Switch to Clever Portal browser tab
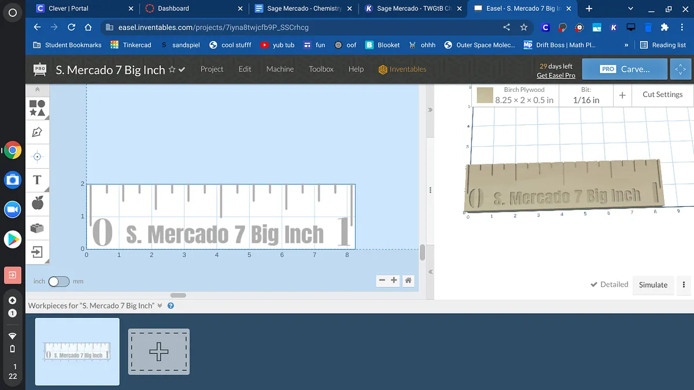The width and height of the screenshot is (694, 390). point(83,9)
